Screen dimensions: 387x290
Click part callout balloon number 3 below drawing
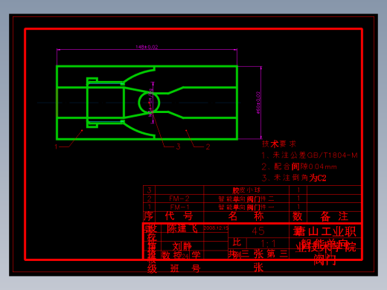click(178, 146)
